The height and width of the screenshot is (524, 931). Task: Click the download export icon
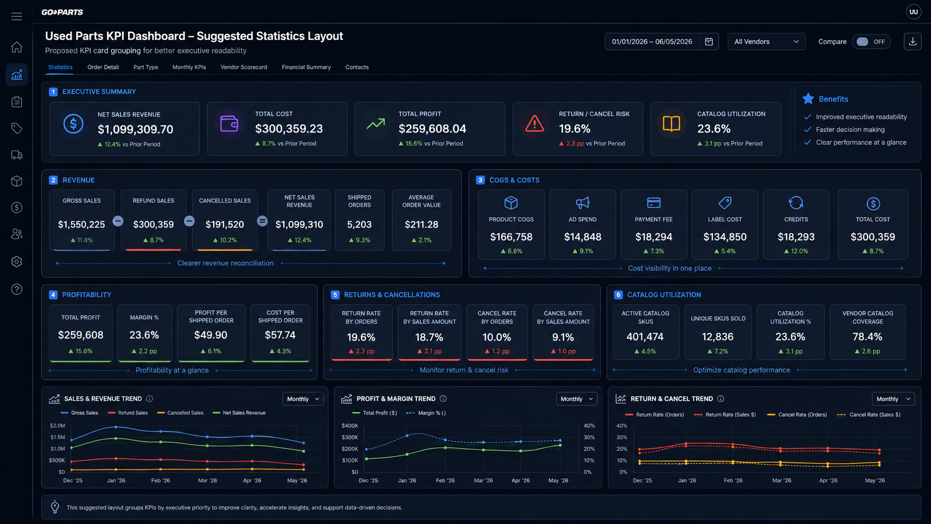click(913, 42)
